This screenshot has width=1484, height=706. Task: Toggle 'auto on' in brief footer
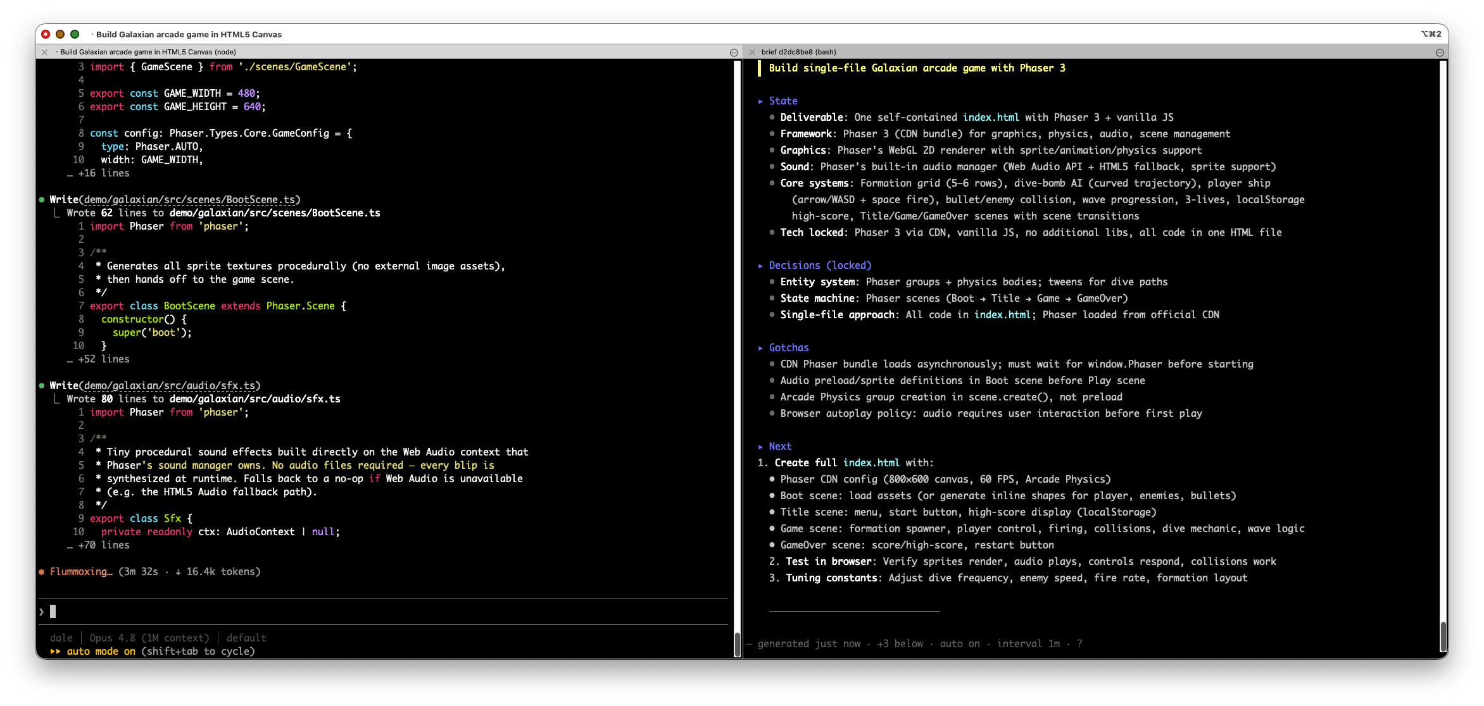pos(959,643)
